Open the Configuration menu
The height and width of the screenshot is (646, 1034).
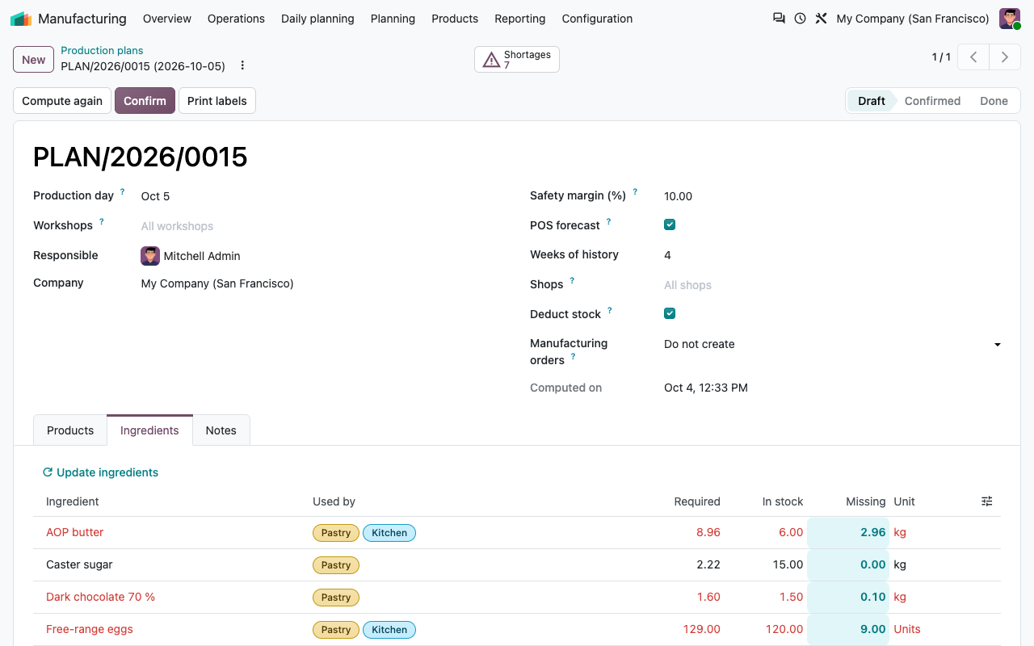click(597, 19)
